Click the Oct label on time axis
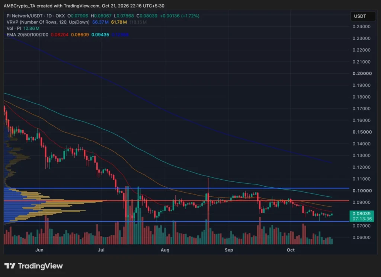 pyautogui.click(x=291, y=250)
